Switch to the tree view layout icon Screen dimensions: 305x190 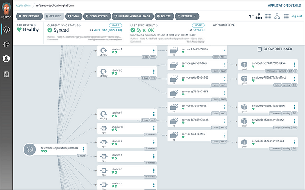[259, 16]
